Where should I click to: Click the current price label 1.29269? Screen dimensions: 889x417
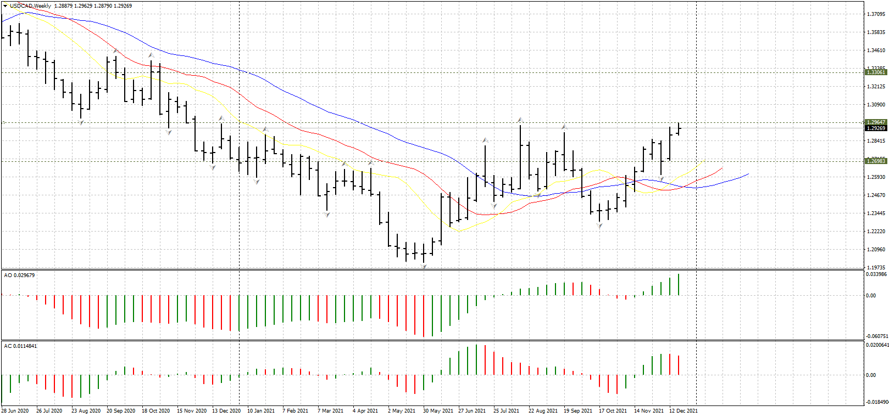875,128
